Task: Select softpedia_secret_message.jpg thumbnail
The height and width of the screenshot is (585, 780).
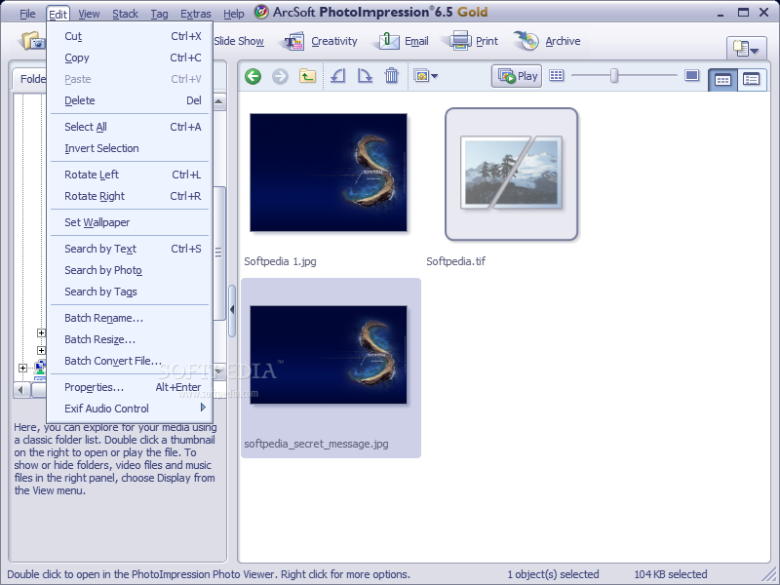Action: (x=329, y=355)
